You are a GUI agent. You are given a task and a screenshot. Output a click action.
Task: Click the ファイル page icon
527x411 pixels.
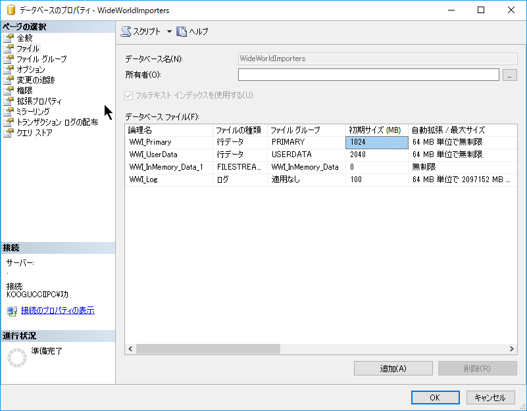pos(9,49)
